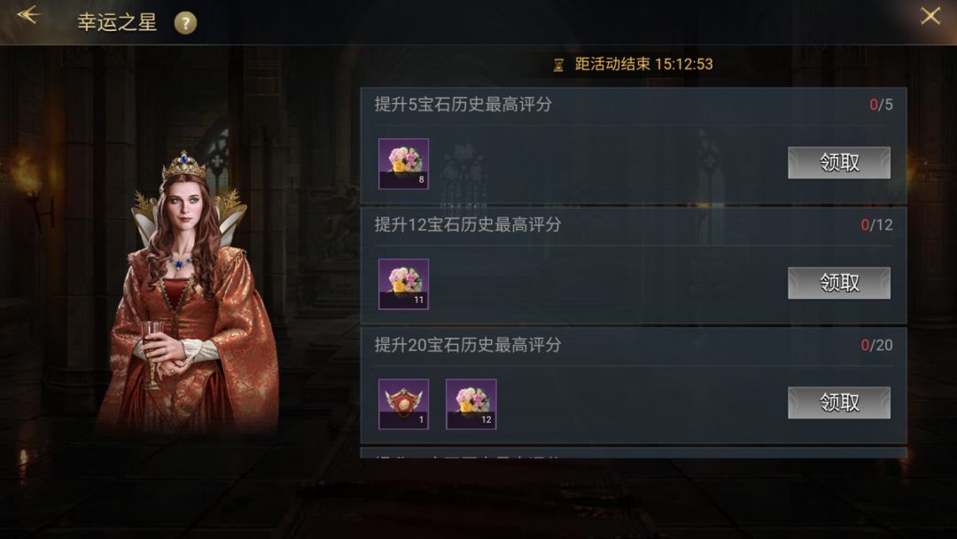957x539 pixels.
Task: Tap the shield badge reward icon
Action: click(403, 404)
